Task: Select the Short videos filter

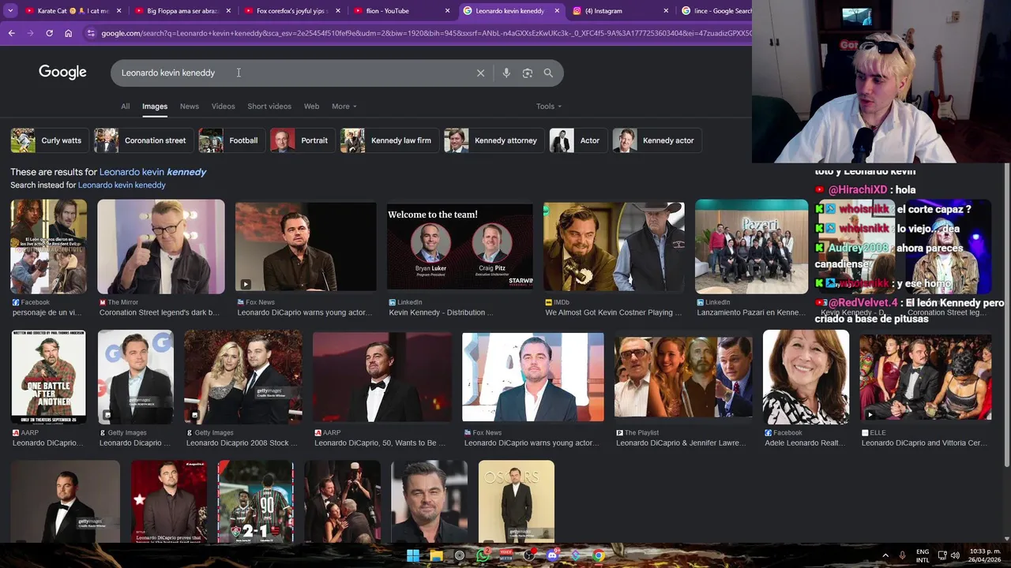Action: point(269,106)
